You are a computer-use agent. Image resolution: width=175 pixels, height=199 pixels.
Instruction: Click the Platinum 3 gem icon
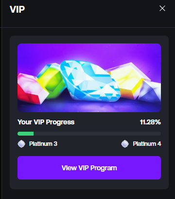tap(21, 144)
